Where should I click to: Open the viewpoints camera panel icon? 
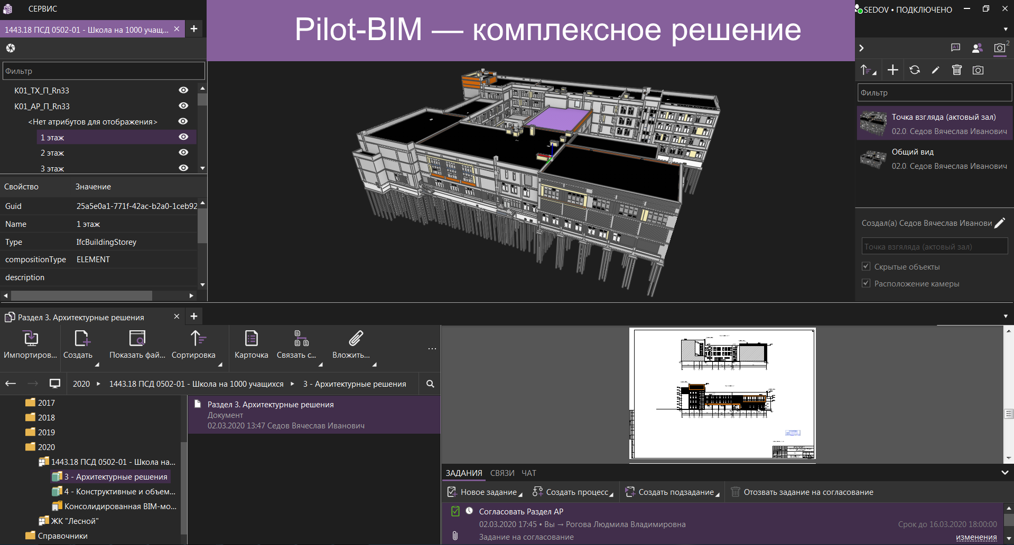[1000, 48]
